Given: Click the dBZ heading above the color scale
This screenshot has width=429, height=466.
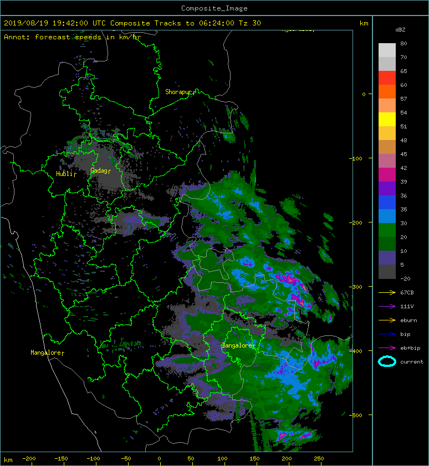Looking at the screenshot, I should coord(400,30).
